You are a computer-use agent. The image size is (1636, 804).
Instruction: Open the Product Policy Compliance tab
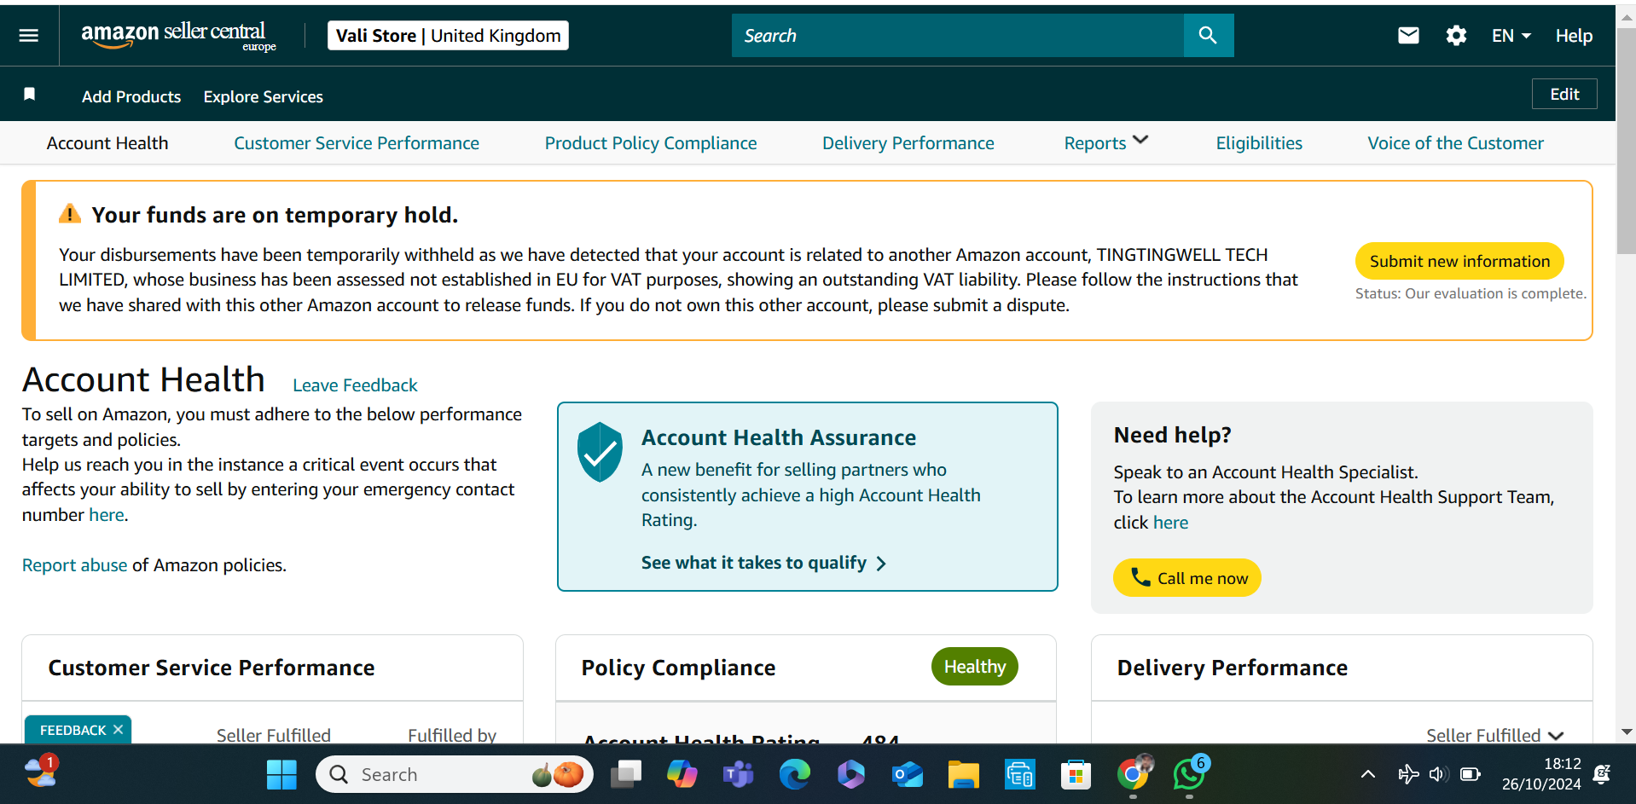coord(651,143)
